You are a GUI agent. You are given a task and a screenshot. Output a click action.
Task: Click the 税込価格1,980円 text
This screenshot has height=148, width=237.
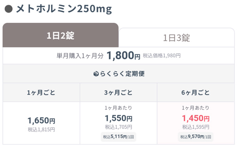click(x=162, y=56)
